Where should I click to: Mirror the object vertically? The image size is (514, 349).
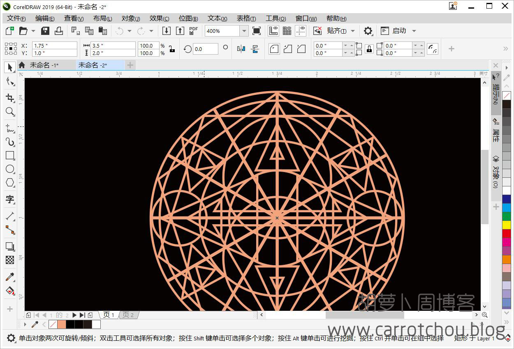(255, 49)
